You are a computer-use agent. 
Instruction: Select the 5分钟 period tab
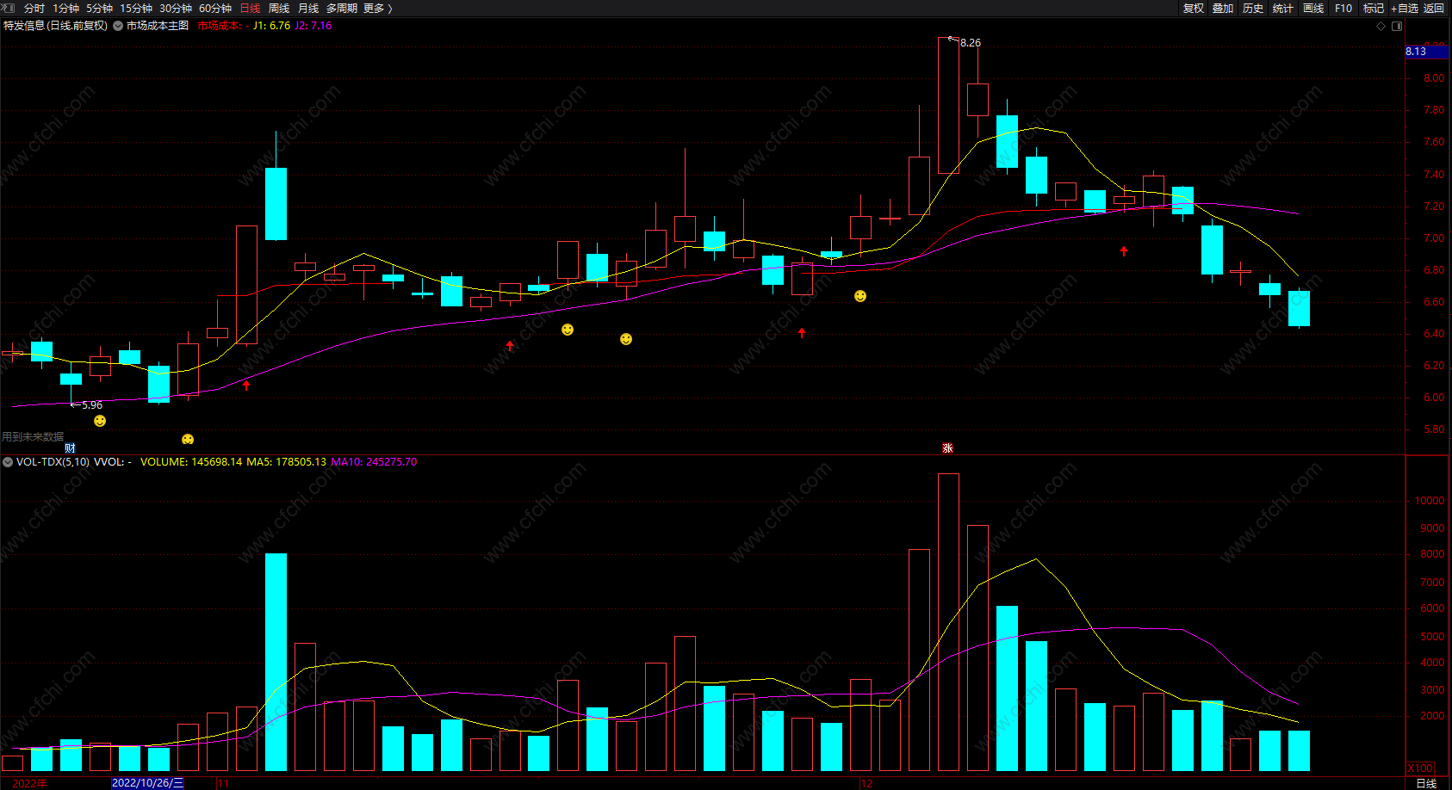pos(99,9)
